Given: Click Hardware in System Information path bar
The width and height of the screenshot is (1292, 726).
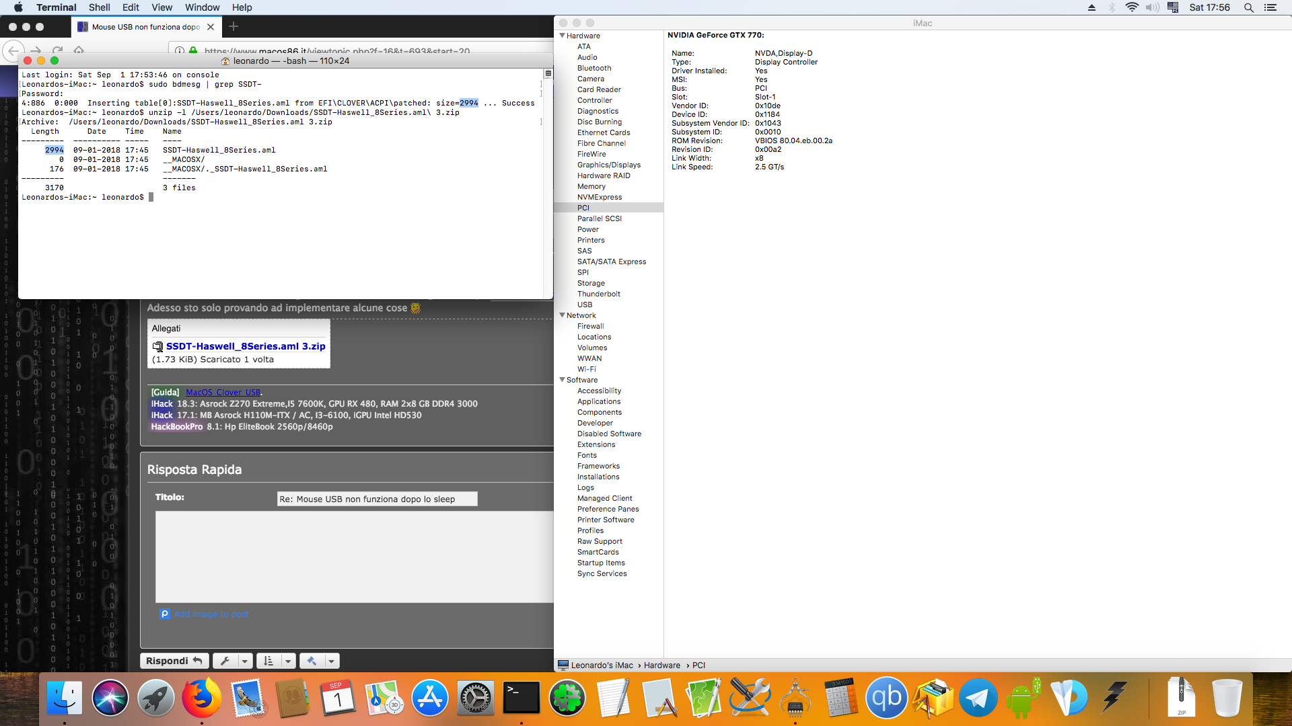Looking at the screenshot, I should (x=661, y=665).
